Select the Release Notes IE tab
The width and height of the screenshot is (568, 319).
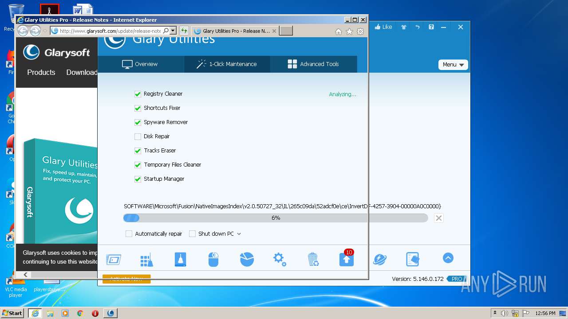tap(235, 31)
